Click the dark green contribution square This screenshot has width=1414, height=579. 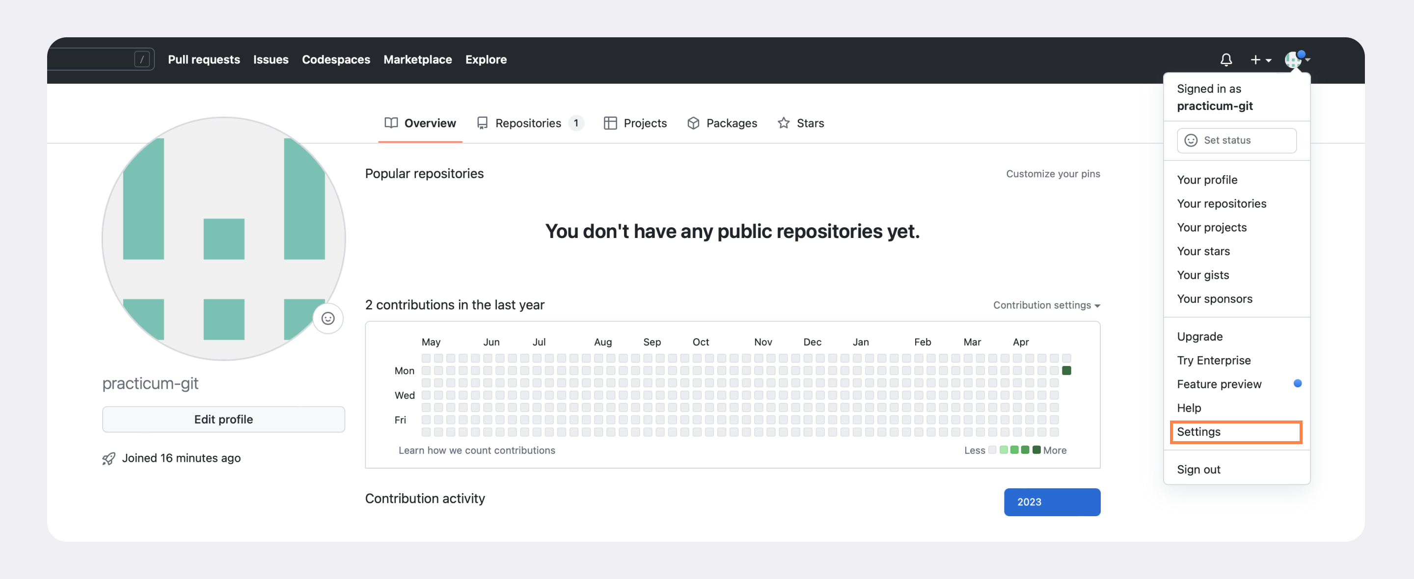click(x=1066, y=370)
